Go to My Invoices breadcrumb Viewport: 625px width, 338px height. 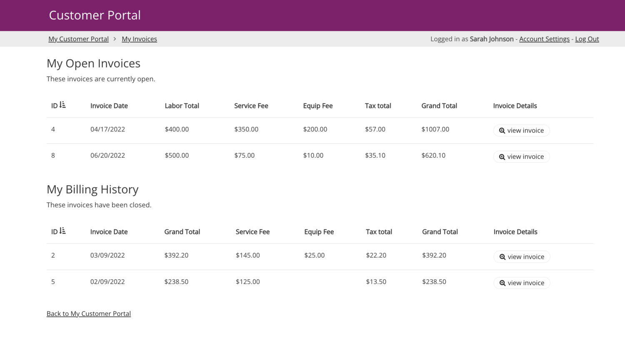[x=139, y=39]
